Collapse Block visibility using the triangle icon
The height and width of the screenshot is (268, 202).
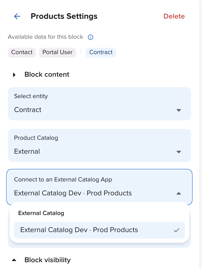click(x=14, y=260)
